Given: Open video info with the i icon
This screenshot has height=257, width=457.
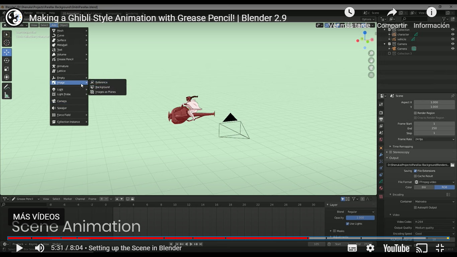Looking at the screenshot, I should pyautogui.click(x=432, y=12).
